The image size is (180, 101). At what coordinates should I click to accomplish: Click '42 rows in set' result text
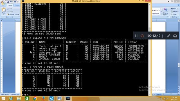(x=42, y=34)
